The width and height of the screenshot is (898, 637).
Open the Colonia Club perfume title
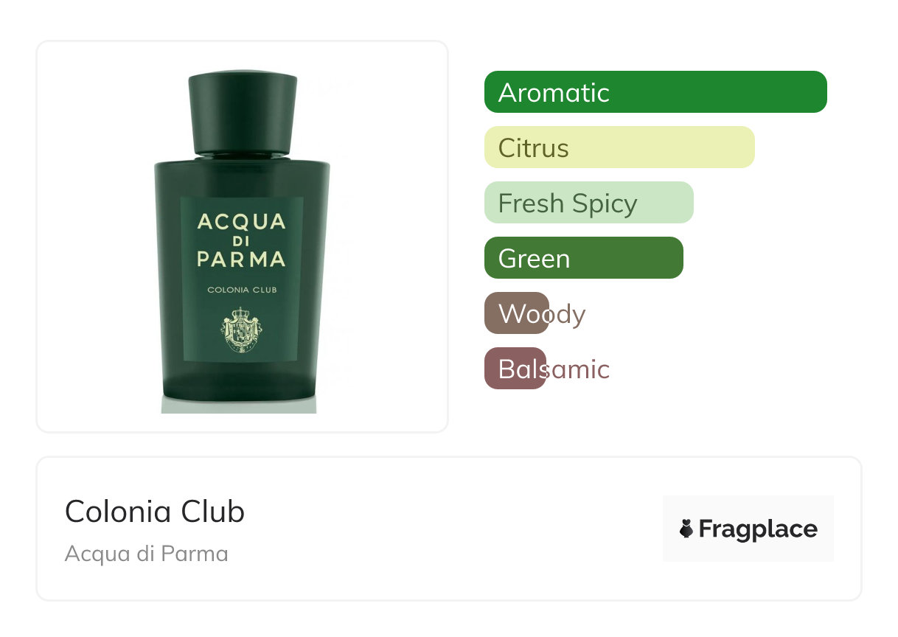pyautogui.click(x=155, y=512)
